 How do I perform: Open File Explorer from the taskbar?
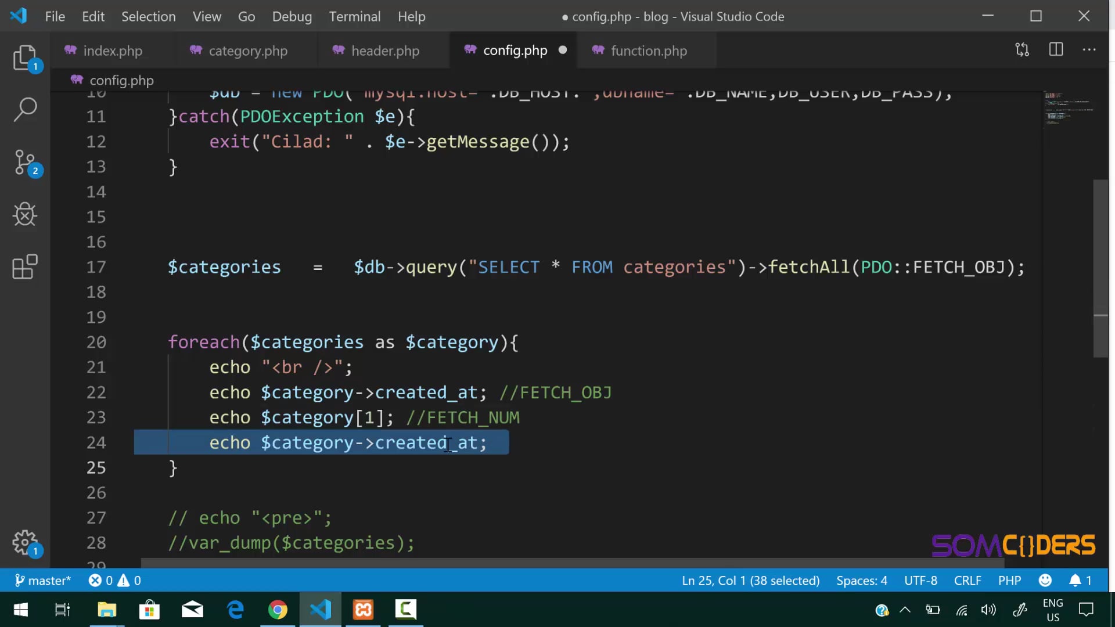click(107, 610)
